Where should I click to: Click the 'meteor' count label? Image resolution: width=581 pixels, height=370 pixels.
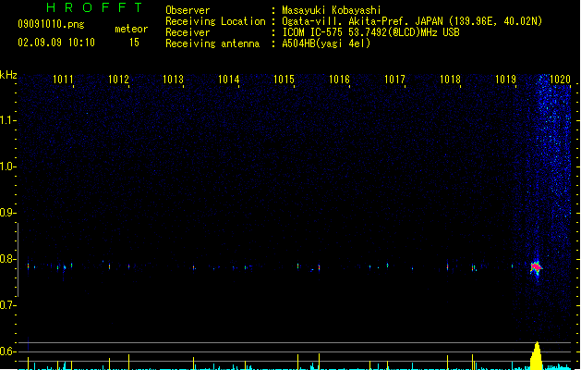tap(131, 29)
